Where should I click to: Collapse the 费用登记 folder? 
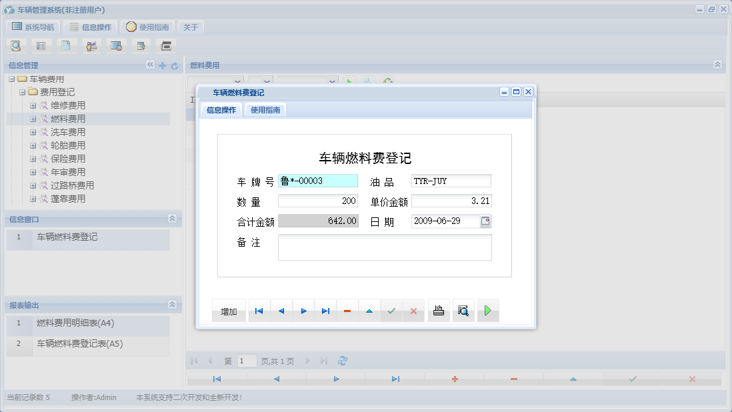point(23,92)
